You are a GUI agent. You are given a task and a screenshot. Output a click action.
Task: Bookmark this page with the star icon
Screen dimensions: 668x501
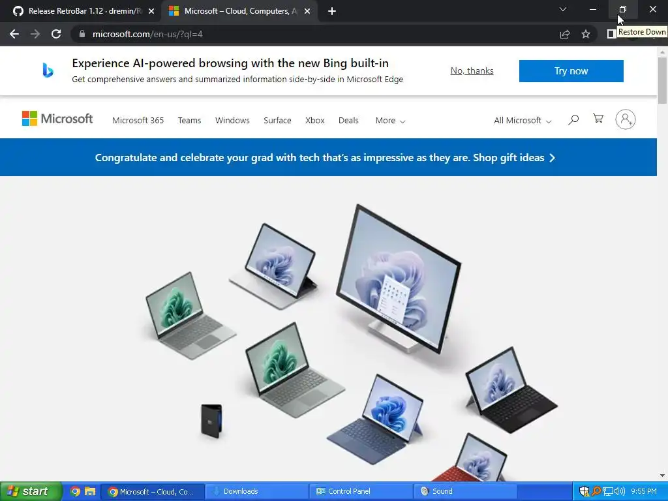[x=586, y=34]
